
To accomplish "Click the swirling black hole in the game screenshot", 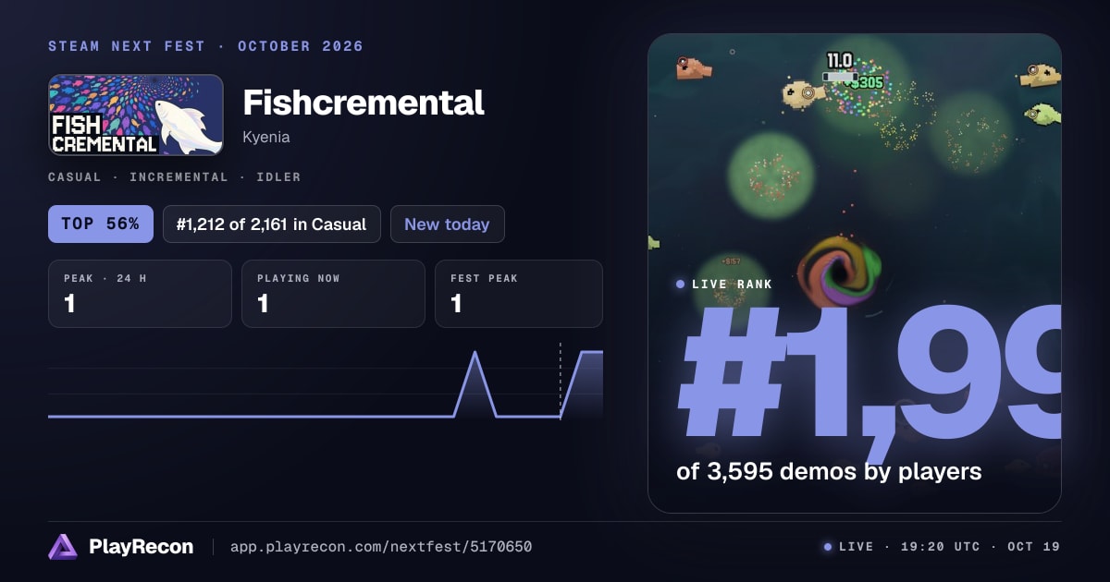I will tap(839, 272).
